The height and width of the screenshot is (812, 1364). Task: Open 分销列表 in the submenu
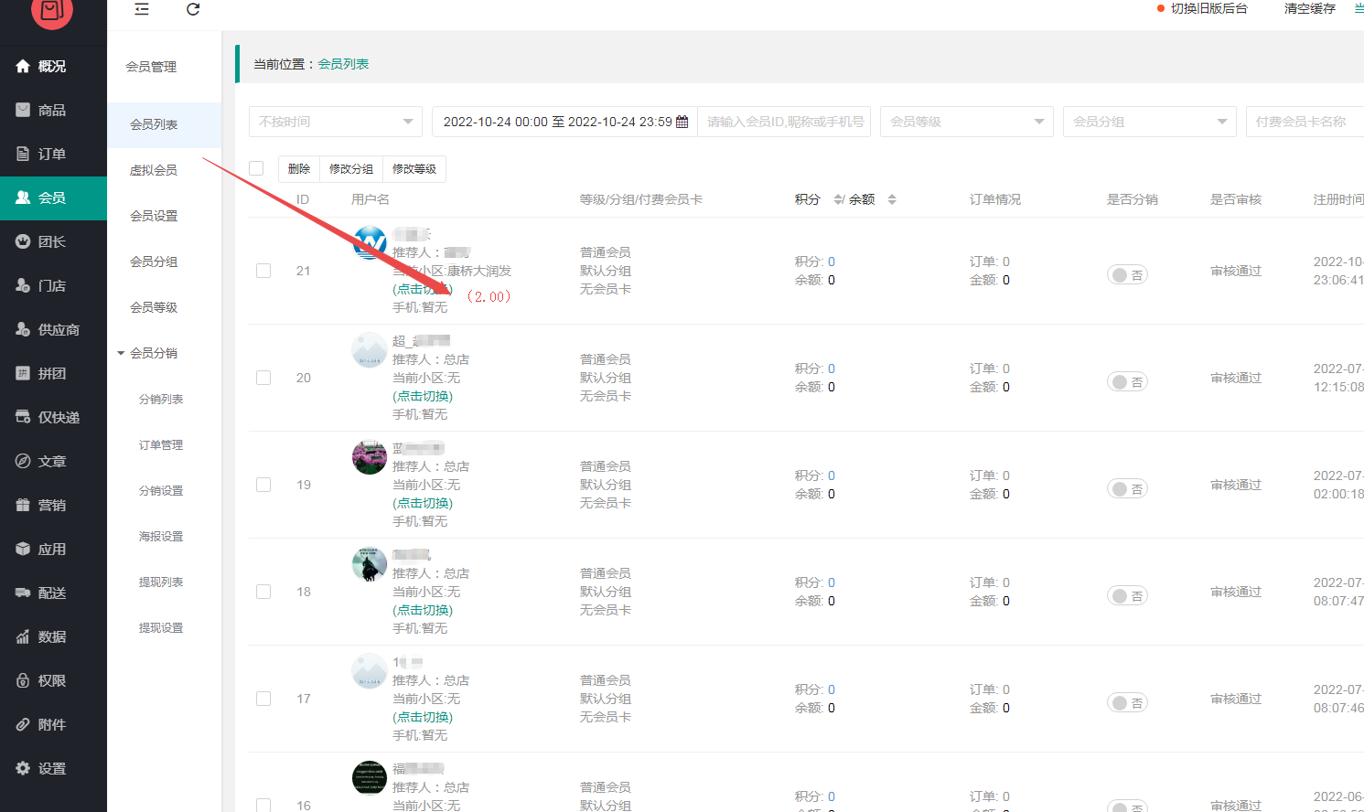(x=161, y=399)
